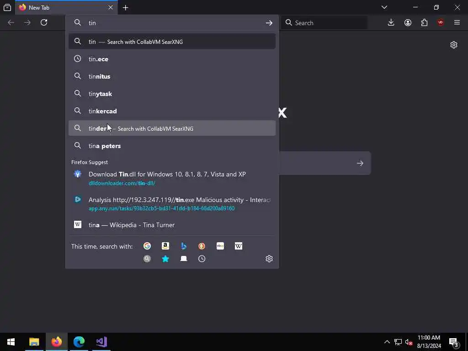The width and height of the screenshot is (468, 351).
Task: Search this time with Google
Action: [x=147, y=246]
